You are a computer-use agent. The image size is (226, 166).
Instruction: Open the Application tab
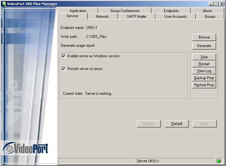[x=78, y=11]
